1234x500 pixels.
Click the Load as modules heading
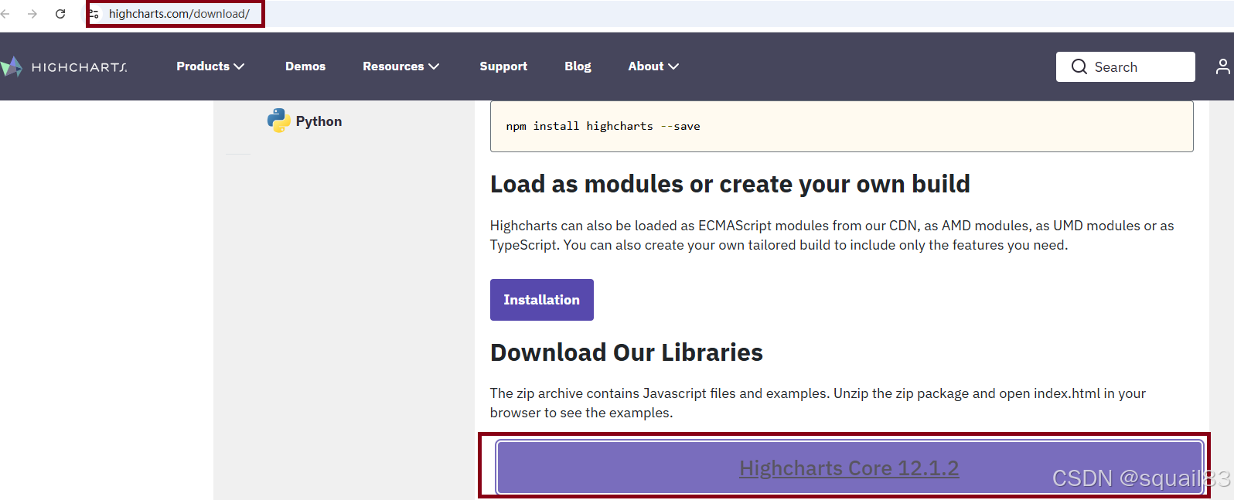pyautogui.click(x=730, y=184)
